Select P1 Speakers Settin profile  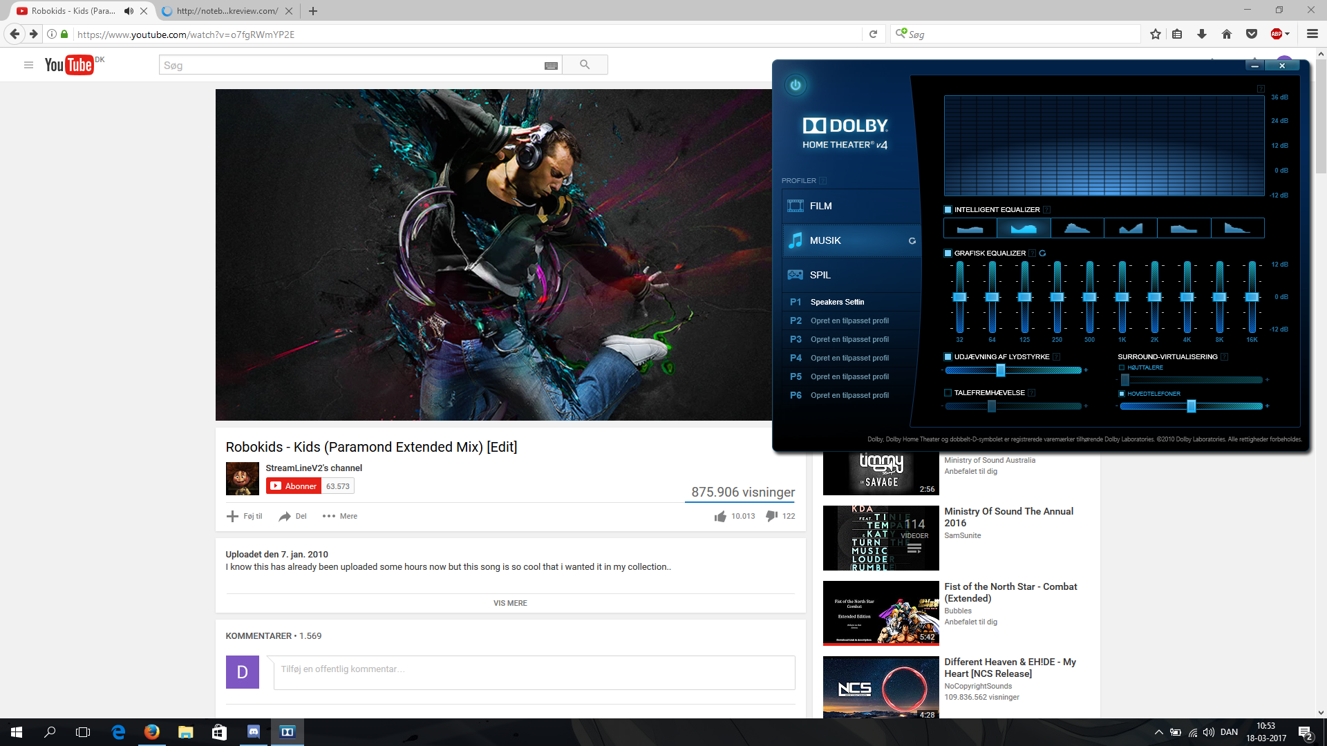[x=851, y=303]
